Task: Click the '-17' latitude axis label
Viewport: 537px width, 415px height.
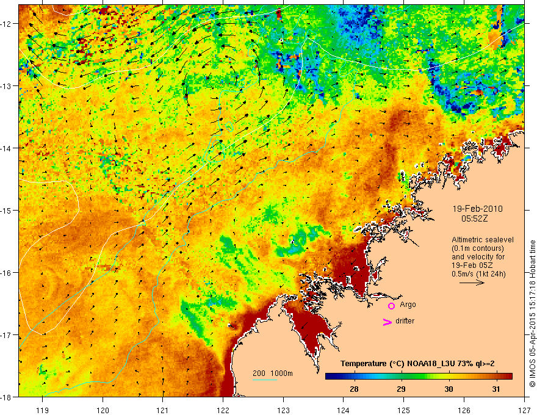Action: [6, 334]
